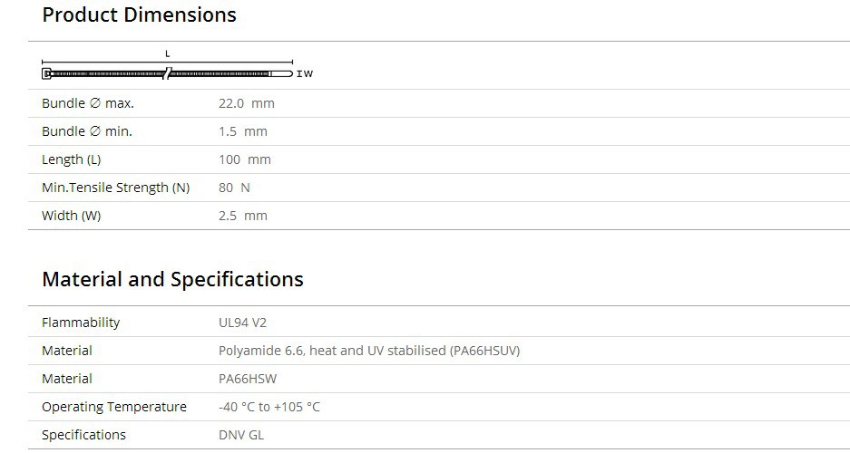Viewport: 850px width, 453px height.
Task: Select the Flammability label
Action: click(x=81, y=323)
